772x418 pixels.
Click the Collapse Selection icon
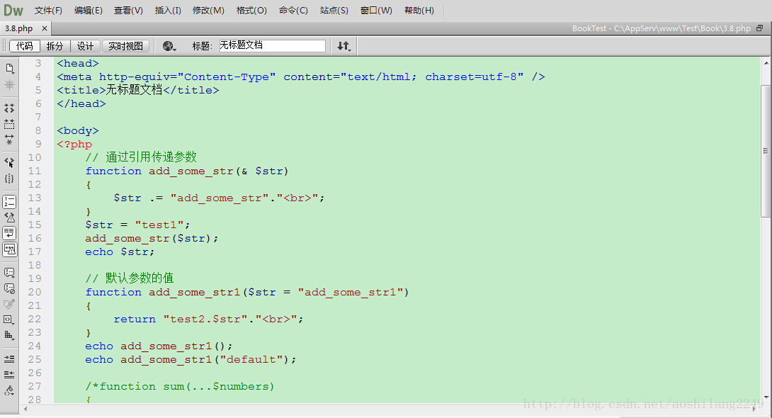pyautogui.click(x=9, y=124)
